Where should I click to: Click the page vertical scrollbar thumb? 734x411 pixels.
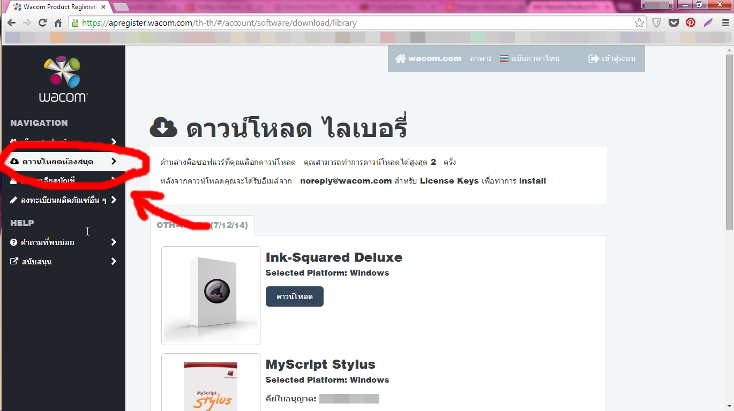729,142
